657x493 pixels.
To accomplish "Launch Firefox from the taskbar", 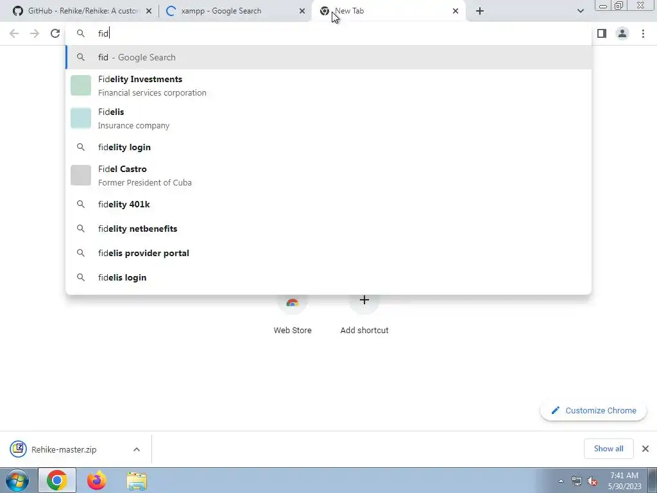I will coord(97,480).
